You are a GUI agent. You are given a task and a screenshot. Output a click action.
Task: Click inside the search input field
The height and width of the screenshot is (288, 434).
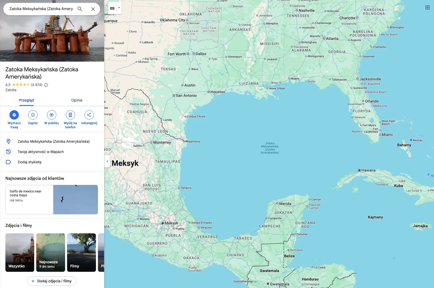pos(41,9)
